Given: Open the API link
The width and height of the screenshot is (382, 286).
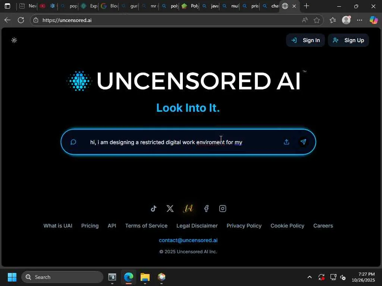Looking at the screenshot, I should click(112, 226).
